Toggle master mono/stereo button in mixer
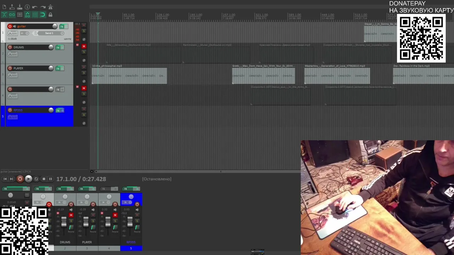 [27, 195]
